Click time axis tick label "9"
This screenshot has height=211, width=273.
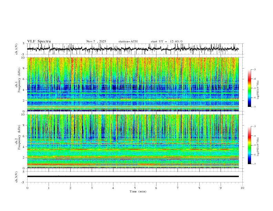tap(221, 188)
